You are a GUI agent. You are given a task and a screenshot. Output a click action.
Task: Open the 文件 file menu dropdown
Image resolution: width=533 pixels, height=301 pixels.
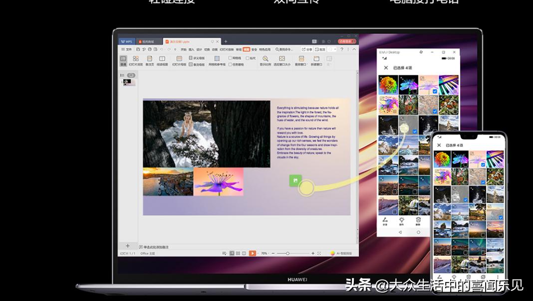127,49
